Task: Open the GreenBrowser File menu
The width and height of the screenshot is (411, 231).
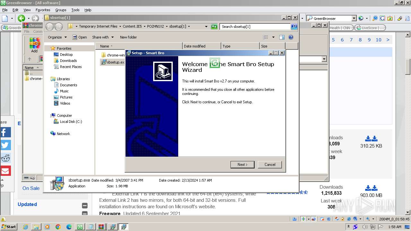Action: click(x=5, y=10)
